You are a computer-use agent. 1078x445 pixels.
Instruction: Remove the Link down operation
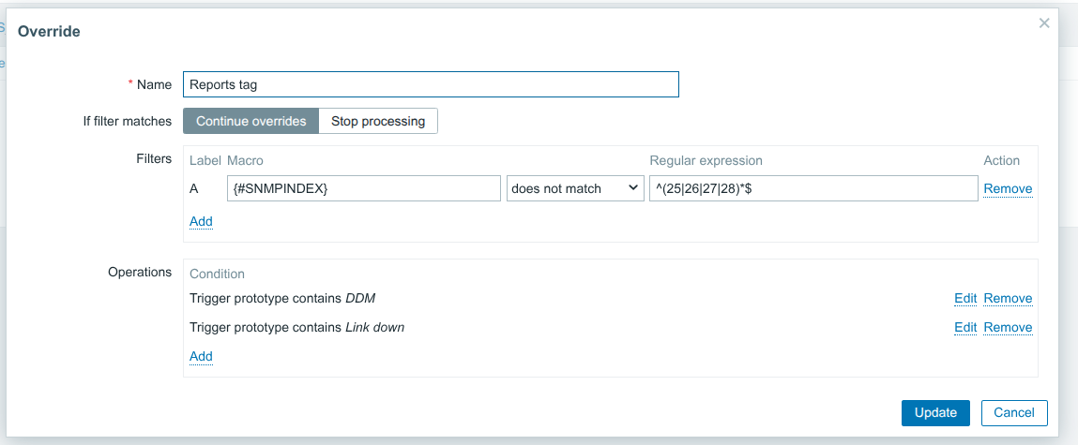click(1008, 327)
